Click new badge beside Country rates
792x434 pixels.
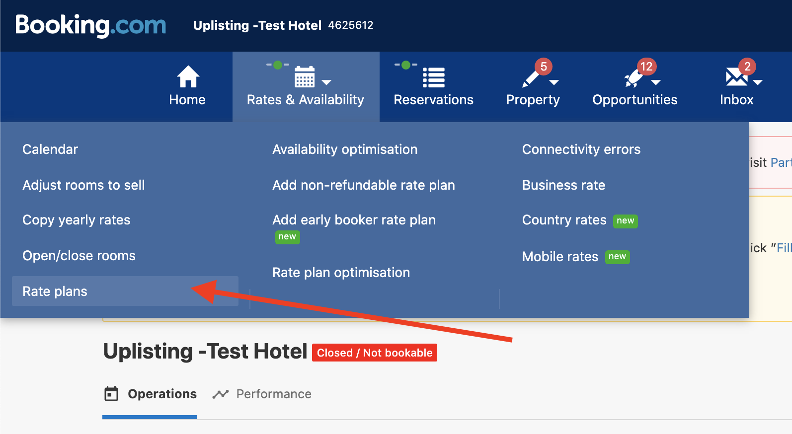pos(626,221)
